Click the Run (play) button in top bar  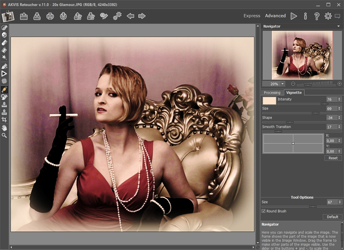pyautogui.click(x=294, y=16)
